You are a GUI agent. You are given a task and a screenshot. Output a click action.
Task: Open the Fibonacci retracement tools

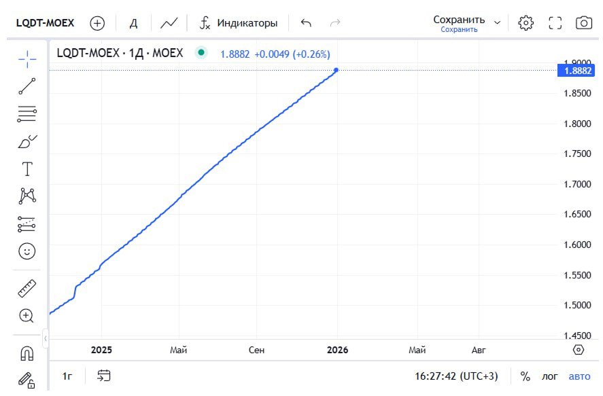(27, 114)
